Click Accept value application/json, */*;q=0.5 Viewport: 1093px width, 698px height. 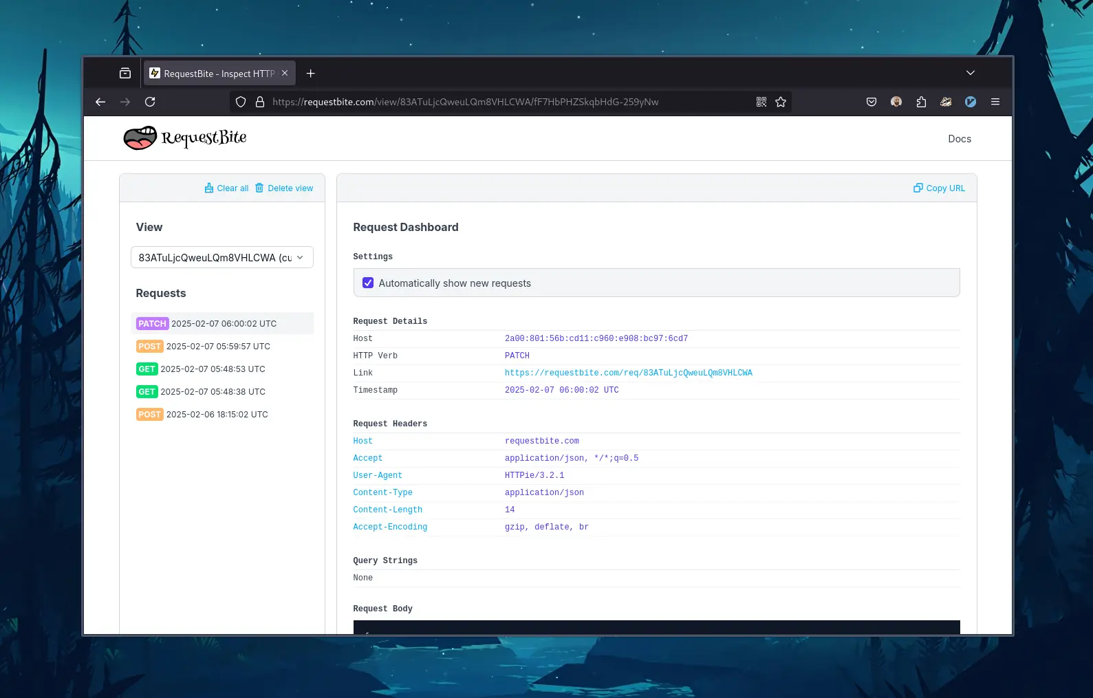pos(572,458)
